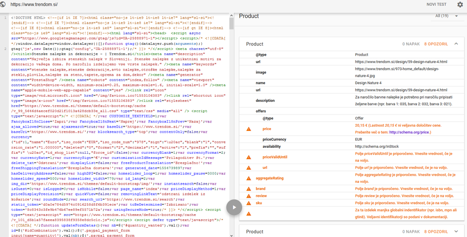The image size is (467, 237).
Task: Click the image URL value design-nature-4.jpg
Action: coord(397,72)
